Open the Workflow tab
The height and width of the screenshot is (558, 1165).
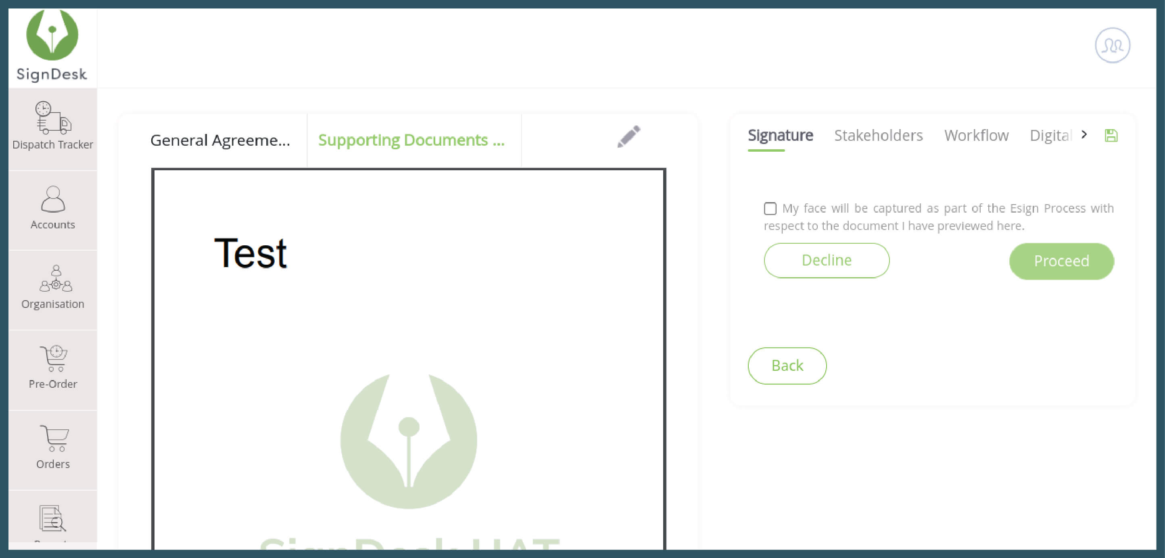click(976, 135)
